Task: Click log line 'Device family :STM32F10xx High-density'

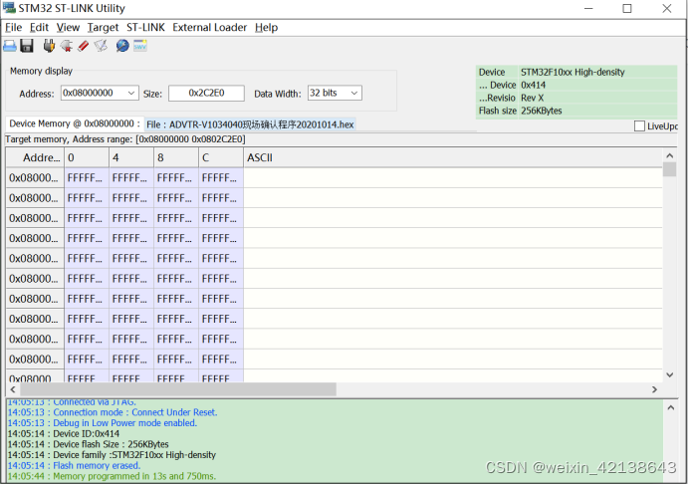Action: (x=112, y=455)
